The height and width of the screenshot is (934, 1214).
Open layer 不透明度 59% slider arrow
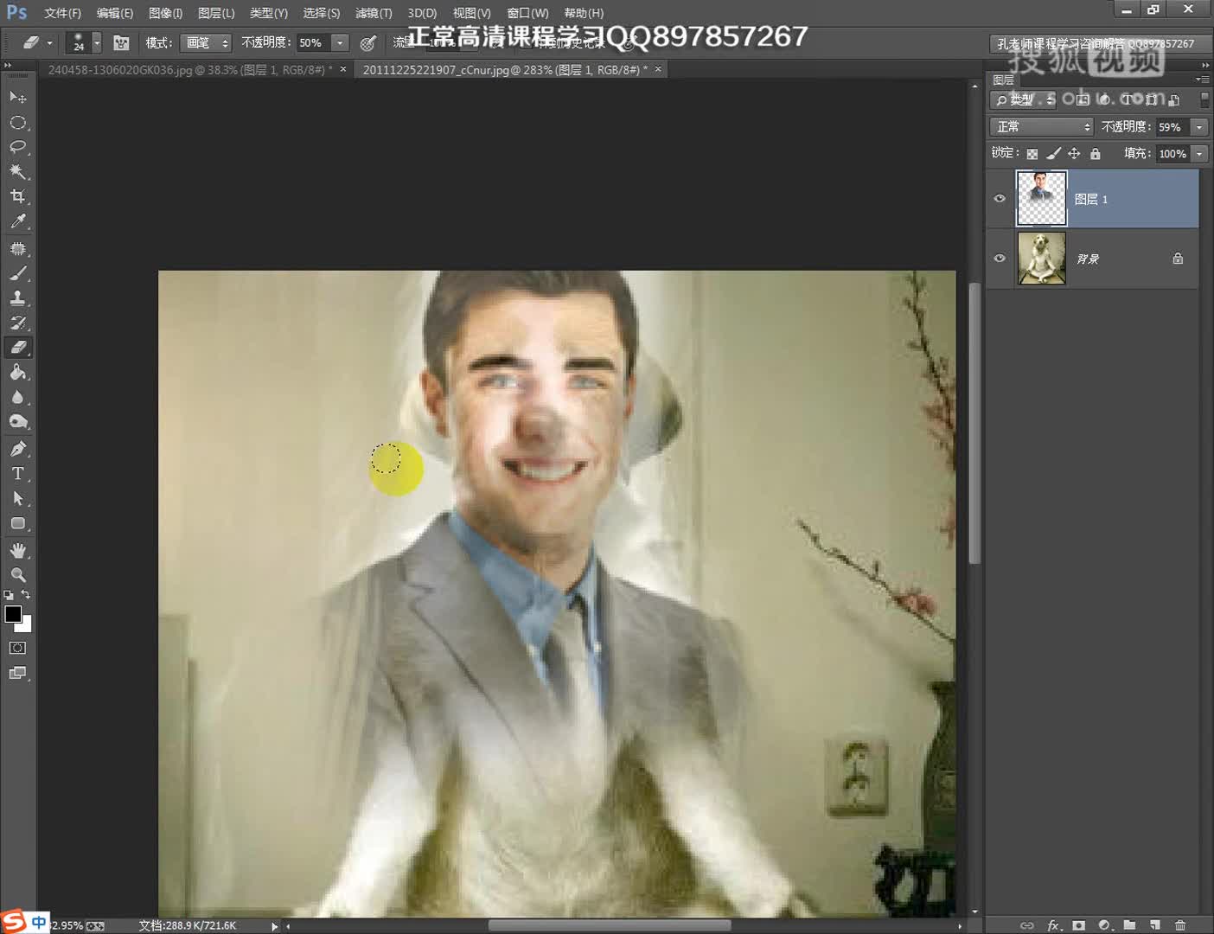coord(1199,126)
